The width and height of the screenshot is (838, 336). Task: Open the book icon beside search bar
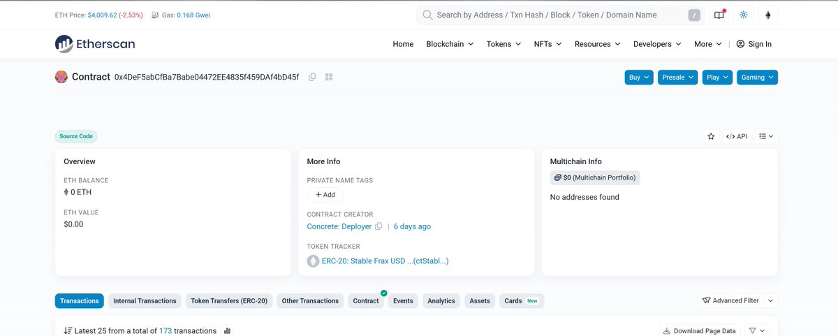pyautogui.click(x=719, y=15)
